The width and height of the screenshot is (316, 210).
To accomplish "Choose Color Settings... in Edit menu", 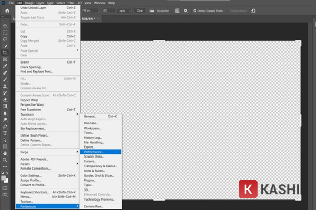I will tap(47, 176).
